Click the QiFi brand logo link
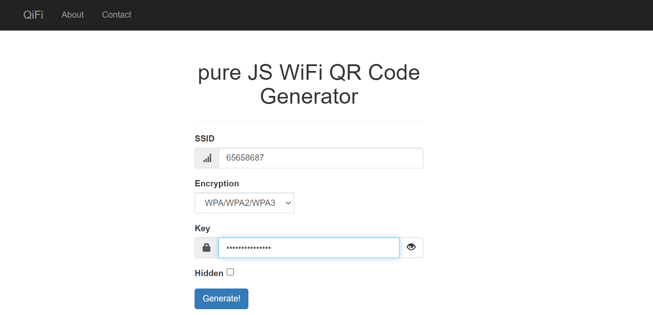Viewport: 653px width, 315px height. coord(33,15)
